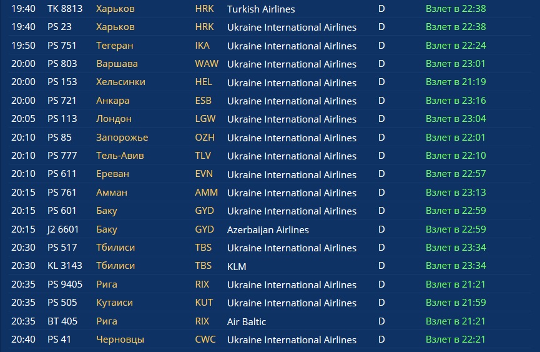This screenshot has height=352, width=540.
Task: Click the CWC airport code
Action: 205,339
